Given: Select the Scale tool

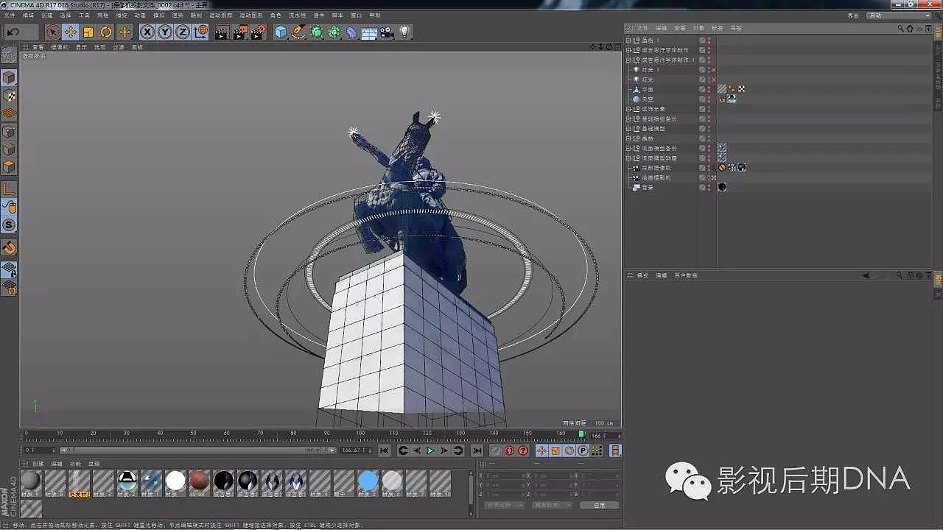Looking at the screenshot, I should click(x=88, y=32).
